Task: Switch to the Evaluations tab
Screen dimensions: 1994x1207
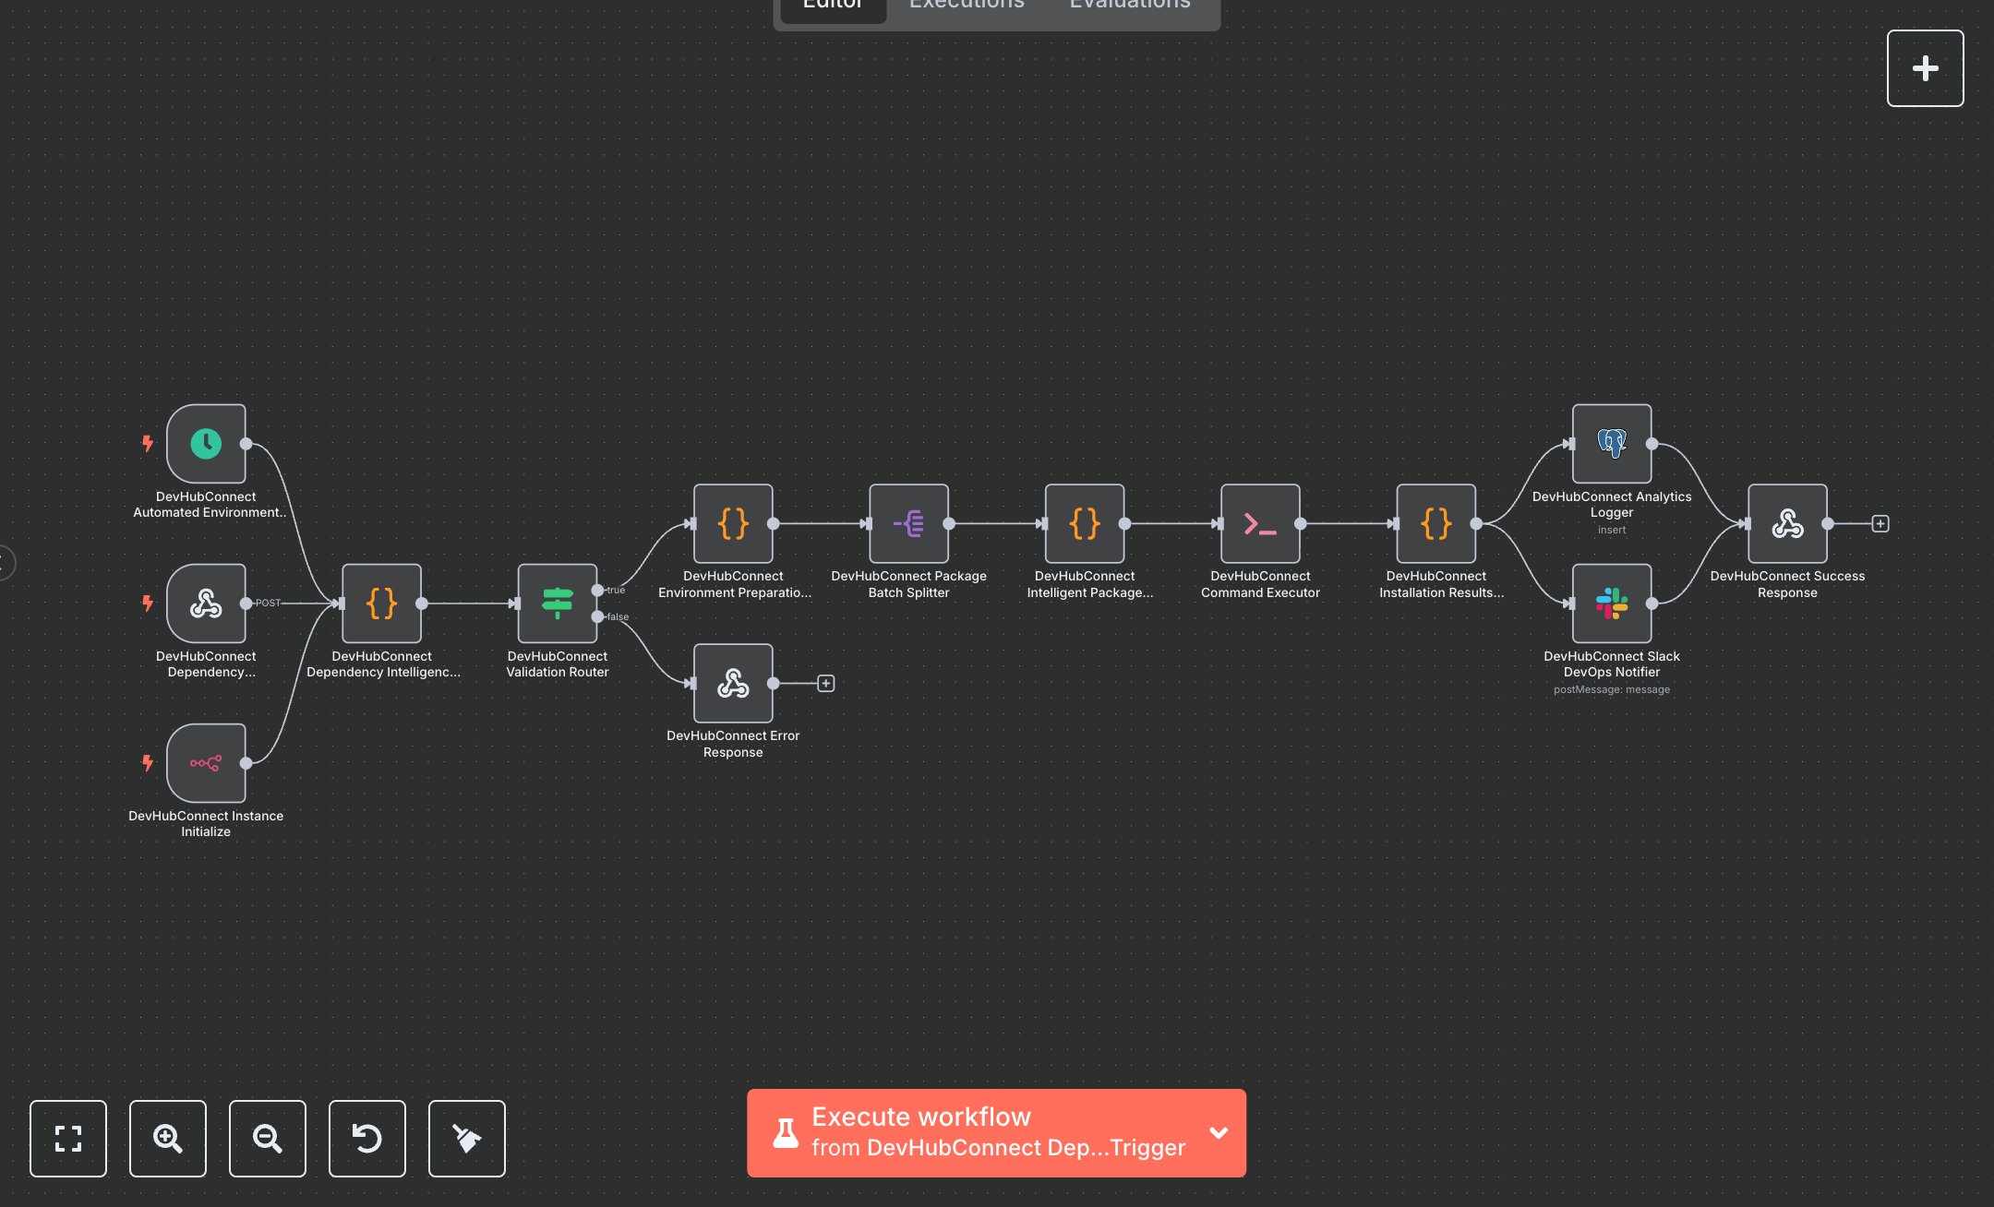Action: tap(1128, 7)
